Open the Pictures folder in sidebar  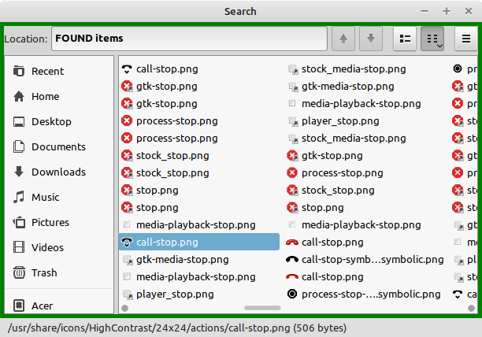pos(58,222)
